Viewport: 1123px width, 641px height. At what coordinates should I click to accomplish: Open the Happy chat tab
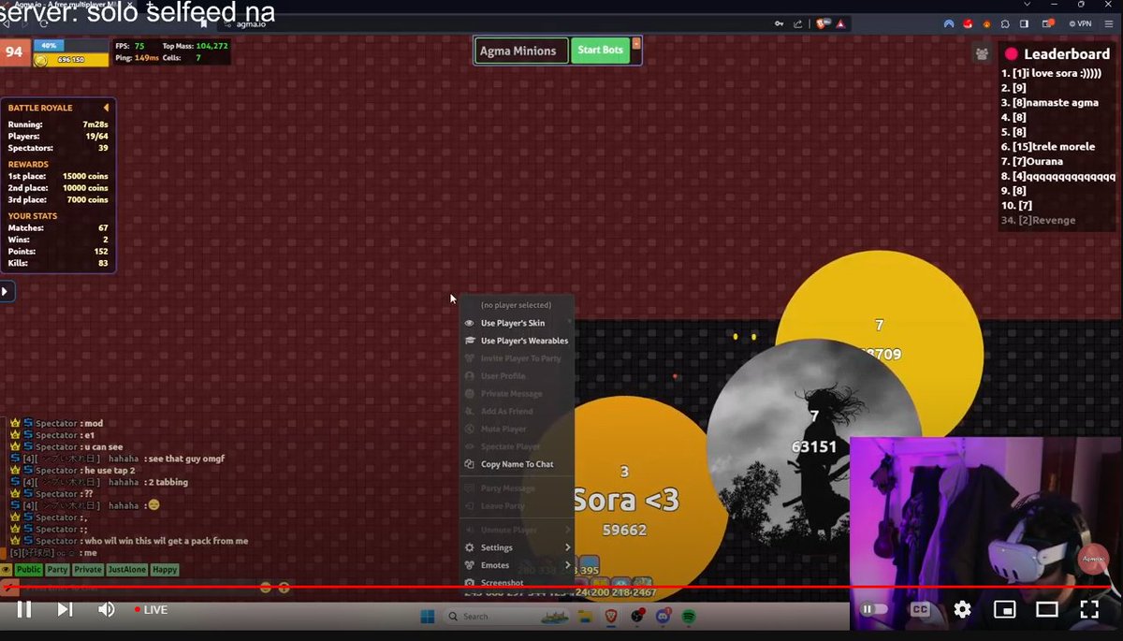(165, 569)
